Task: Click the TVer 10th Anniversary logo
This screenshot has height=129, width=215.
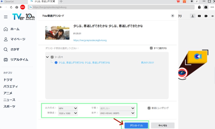Action: (x=23, y=17)
